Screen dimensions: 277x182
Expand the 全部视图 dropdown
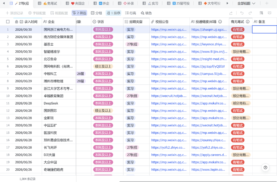(x=246, y=3)
